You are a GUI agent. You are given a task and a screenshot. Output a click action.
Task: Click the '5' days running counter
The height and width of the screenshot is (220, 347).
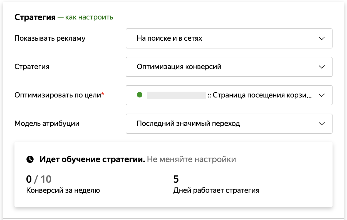[176, 179]
